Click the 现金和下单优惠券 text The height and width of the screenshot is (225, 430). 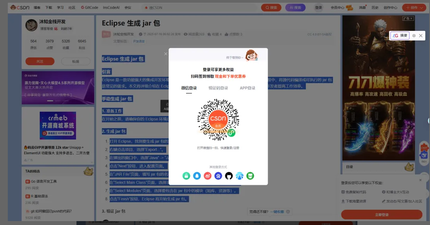(x=230, y=76)
